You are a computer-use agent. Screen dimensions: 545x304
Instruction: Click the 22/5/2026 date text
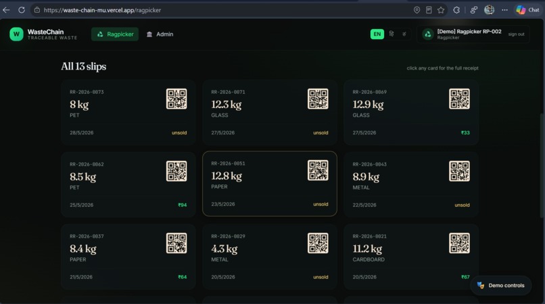point(364,205)
